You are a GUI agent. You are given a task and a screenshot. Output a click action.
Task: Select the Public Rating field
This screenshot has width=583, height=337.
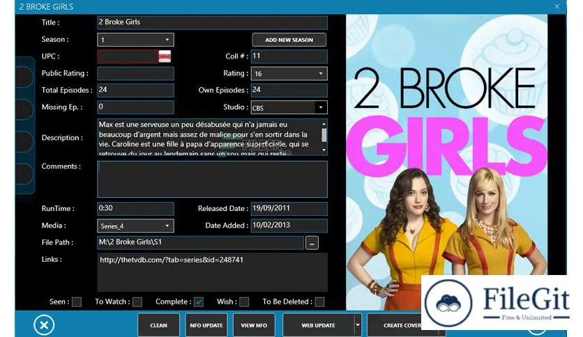click(x=135, y=74)
